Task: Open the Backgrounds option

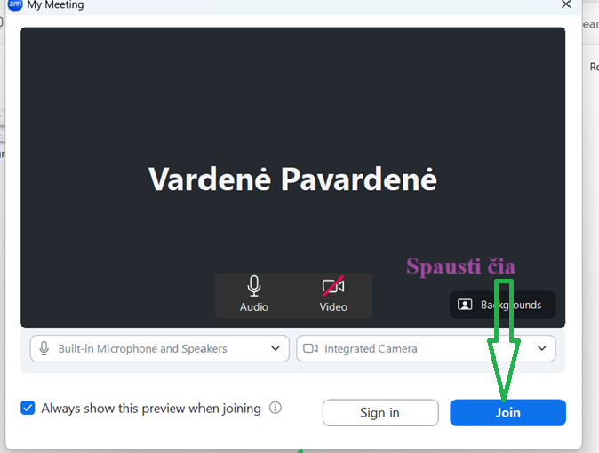Action: (502, 305)
